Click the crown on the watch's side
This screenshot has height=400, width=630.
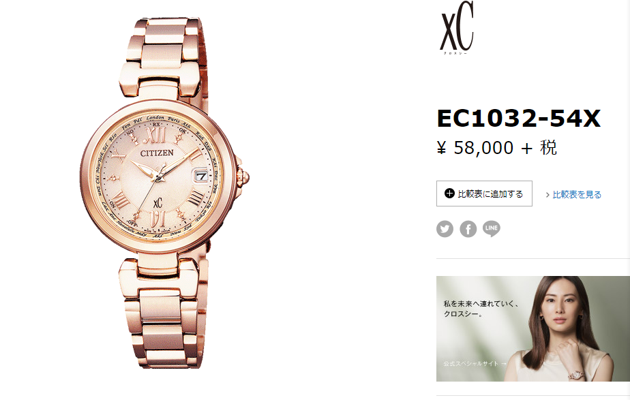coord(243,177)
